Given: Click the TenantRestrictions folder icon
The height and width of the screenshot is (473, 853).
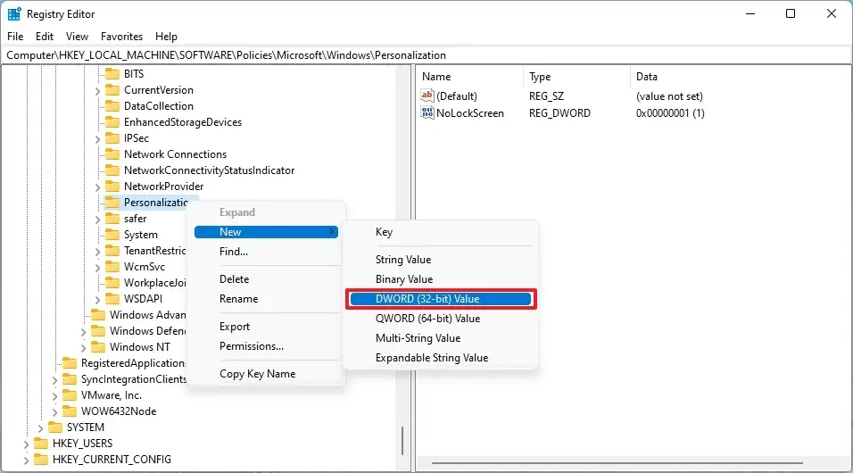Looking at the screenshot, I should click(x=112, y=251).
